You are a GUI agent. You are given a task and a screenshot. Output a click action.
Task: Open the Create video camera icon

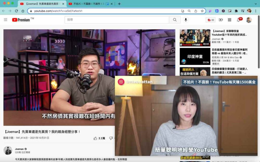(x=221, y=20)
